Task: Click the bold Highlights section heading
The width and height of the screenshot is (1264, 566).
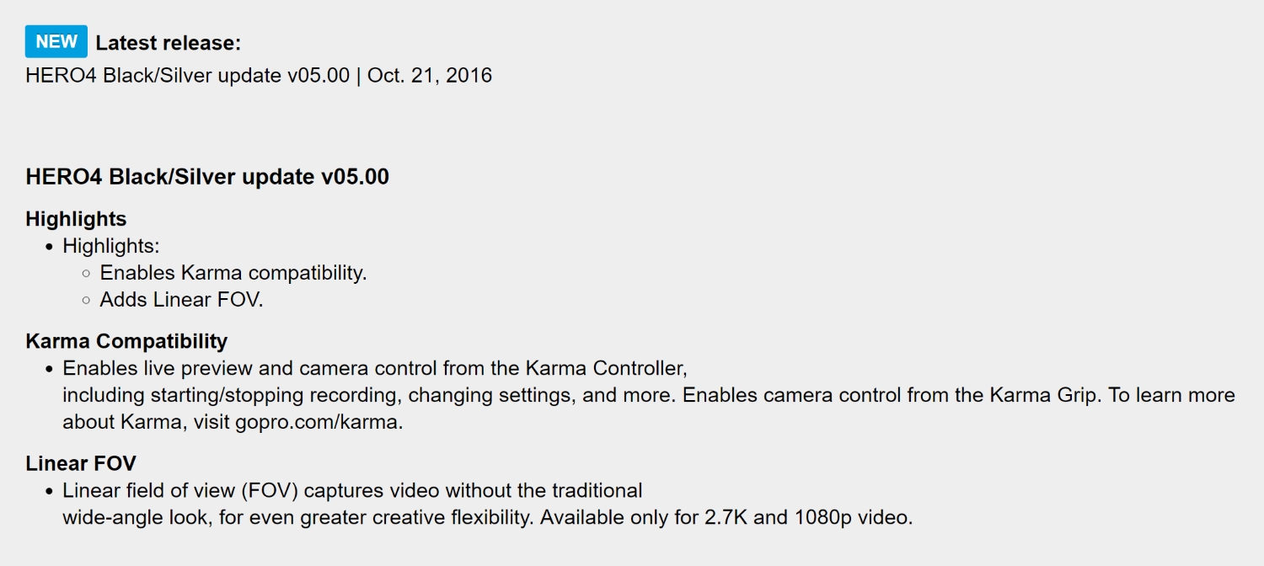Action: pos(76,219)
